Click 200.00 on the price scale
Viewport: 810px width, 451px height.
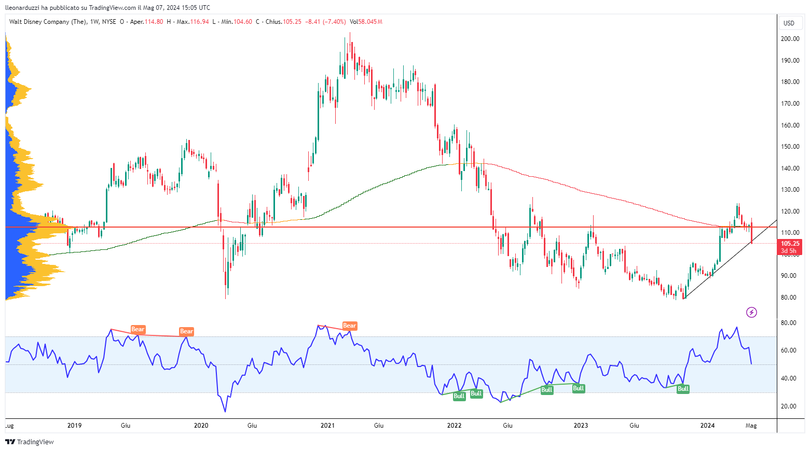pyautogui.click(x=790, y=39)
